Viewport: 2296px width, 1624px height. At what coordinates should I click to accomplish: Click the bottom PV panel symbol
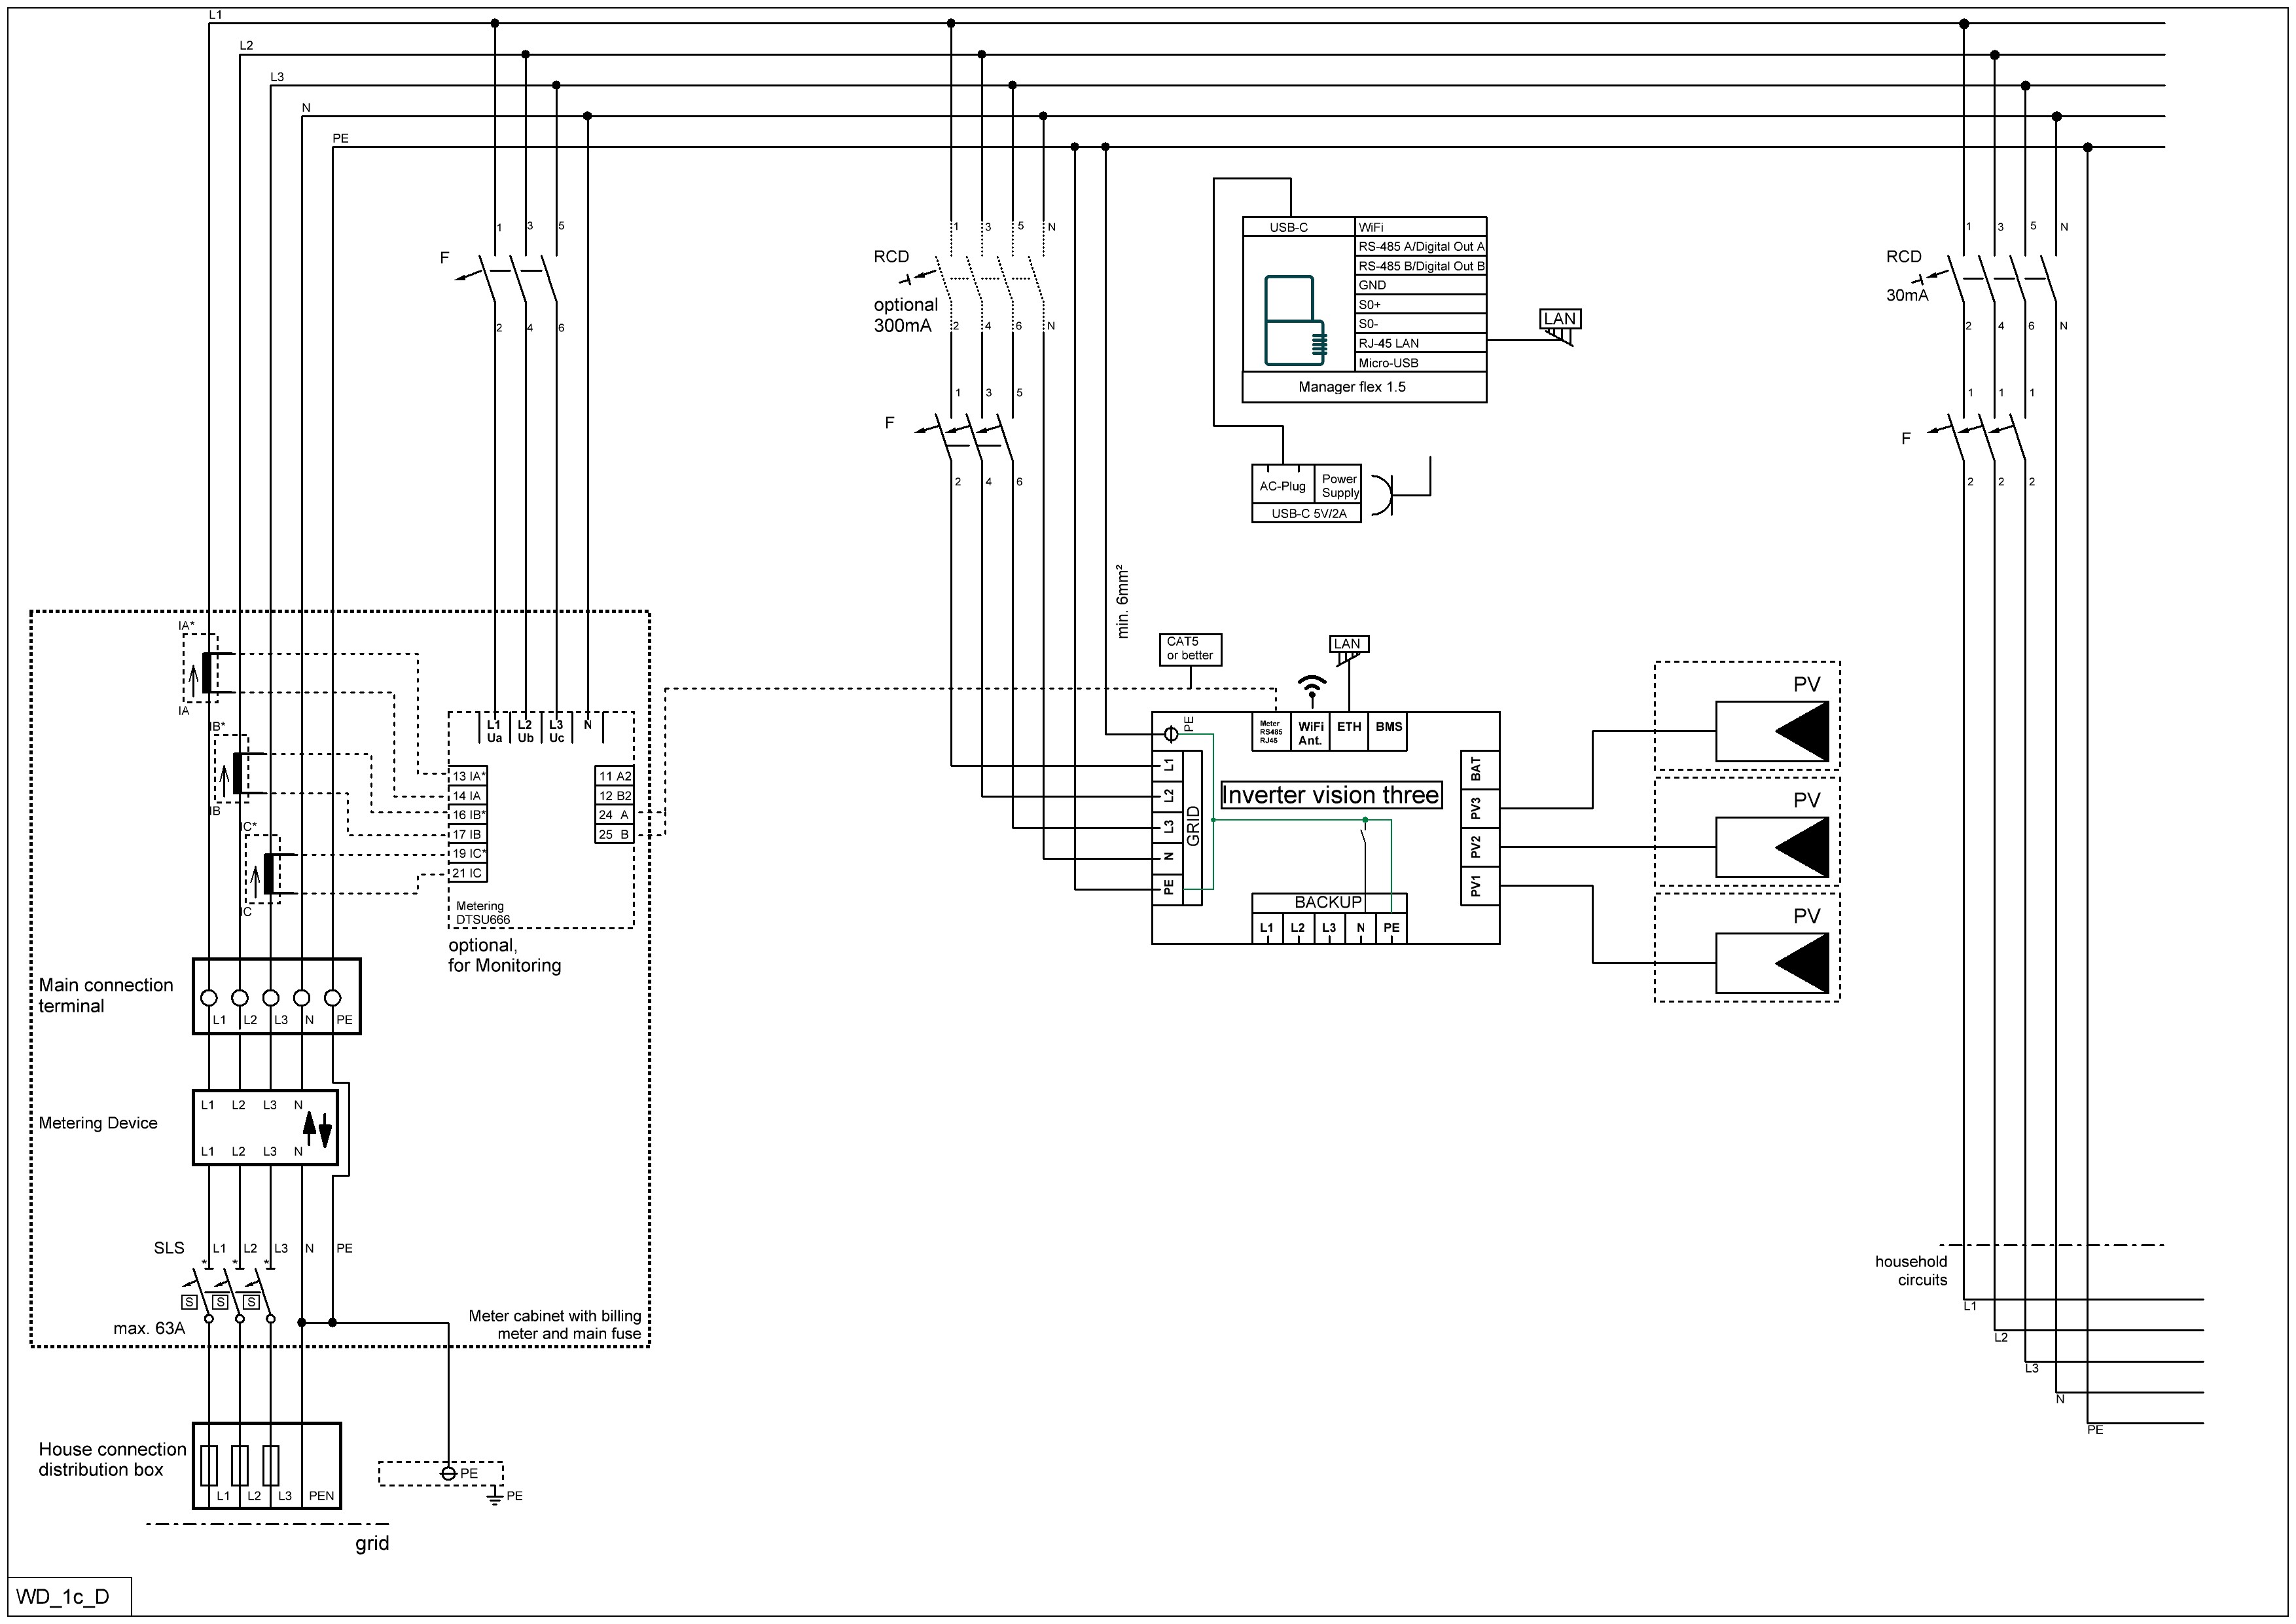[x=1772, y=963]
